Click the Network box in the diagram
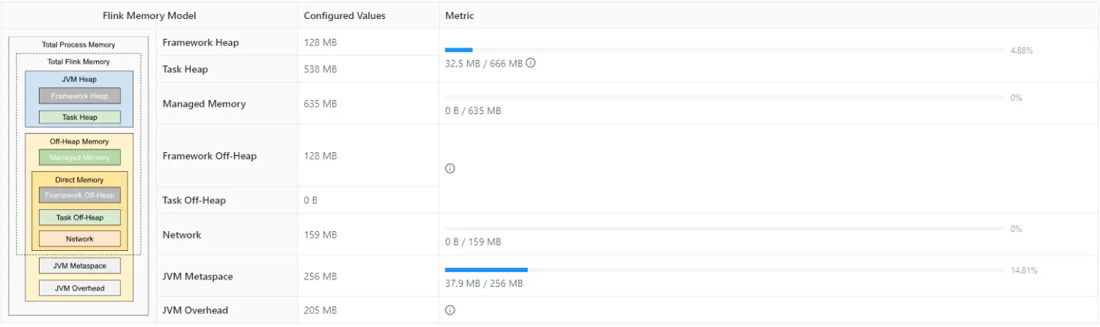The width and height of the screenshot is (1100, 327). (x=80, y=238)
